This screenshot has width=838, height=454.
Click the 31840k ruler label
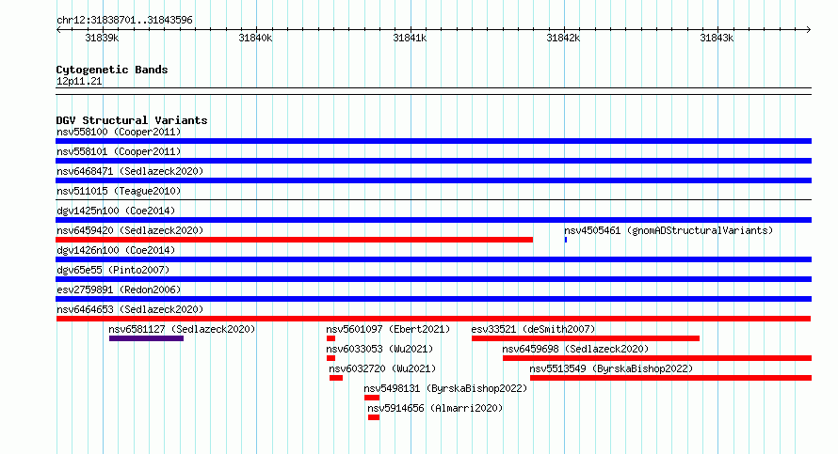(x=255, y=38)
